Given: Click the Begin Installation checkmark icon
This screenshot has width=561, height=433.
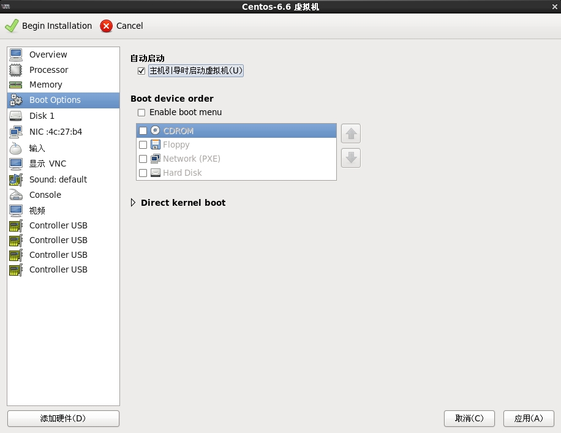Looking at the screenshot, I should click(12, 26).
